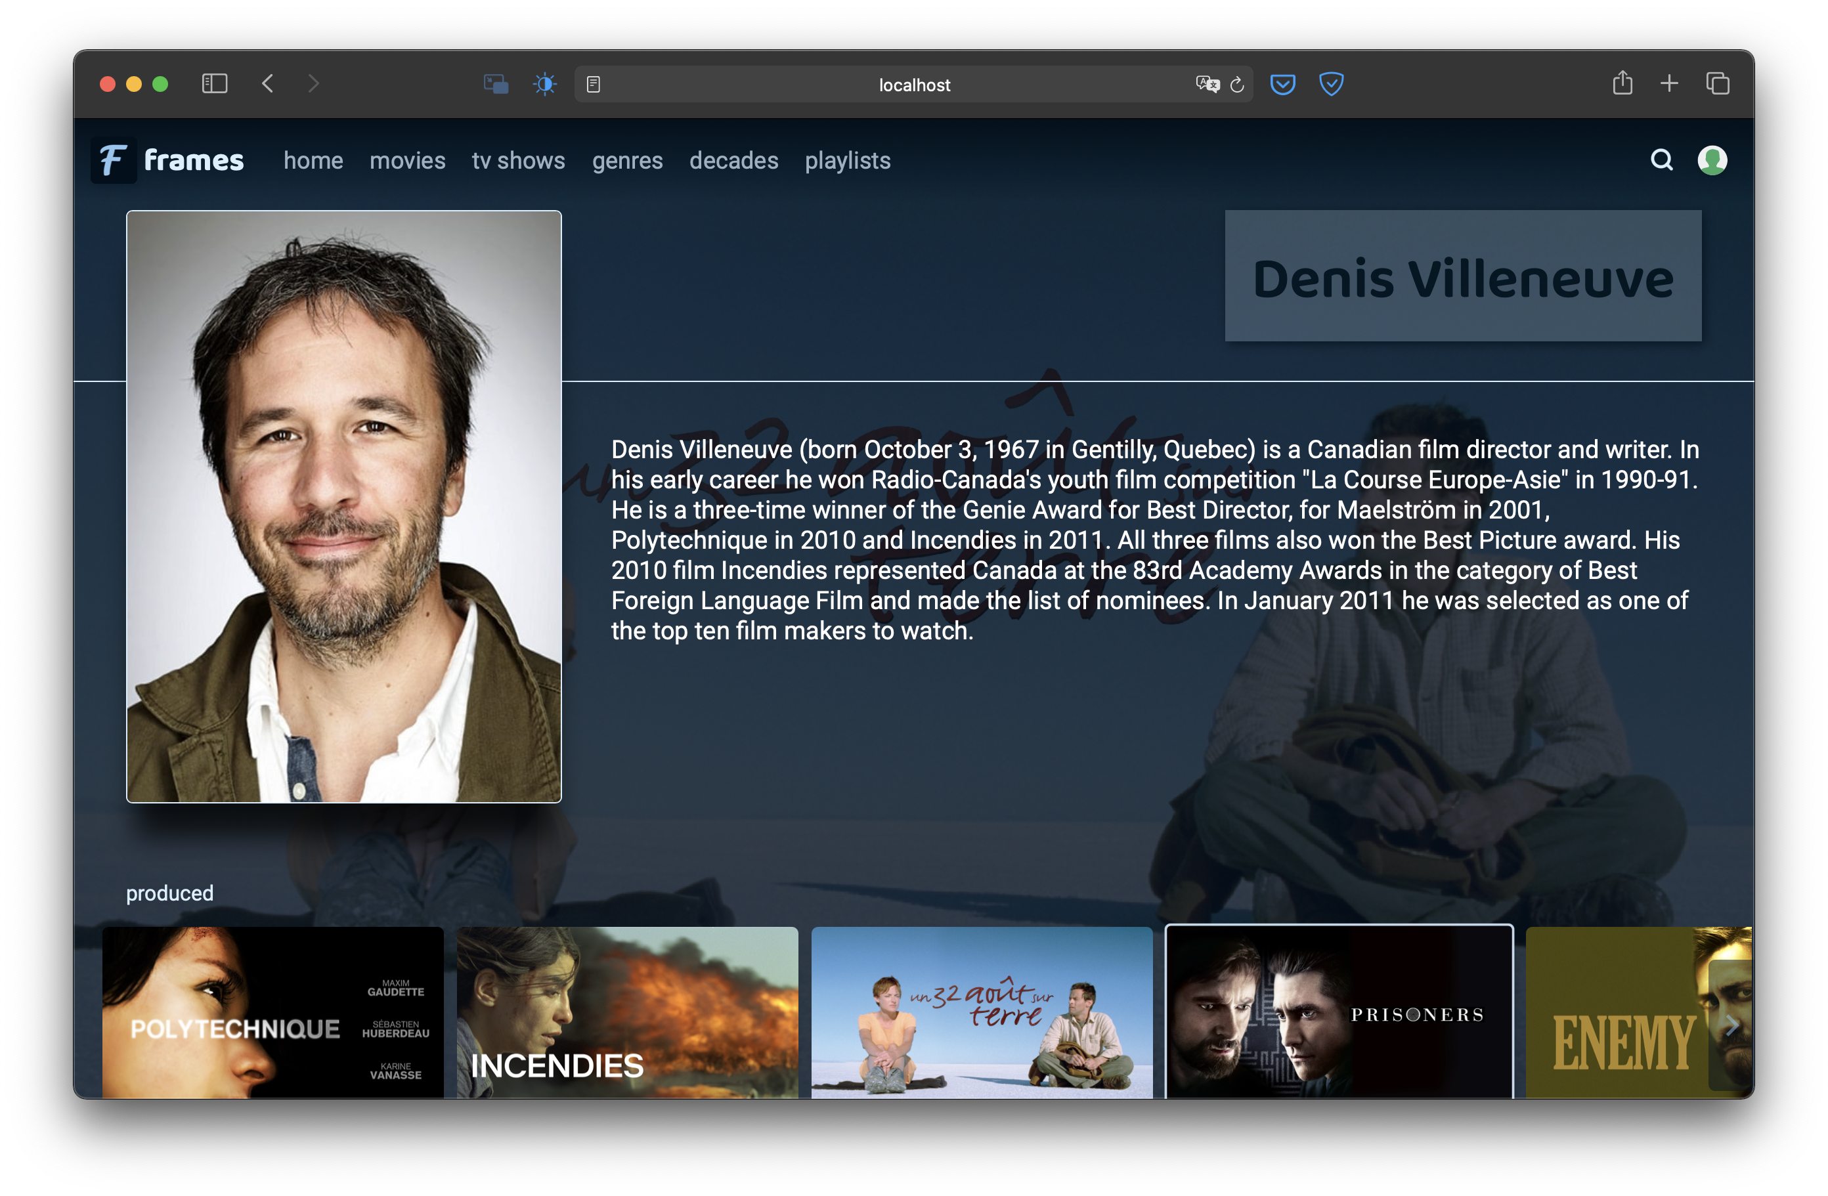Open the search magnifier icon
Screen dimensions: 1828x1196
(1661, 160)
